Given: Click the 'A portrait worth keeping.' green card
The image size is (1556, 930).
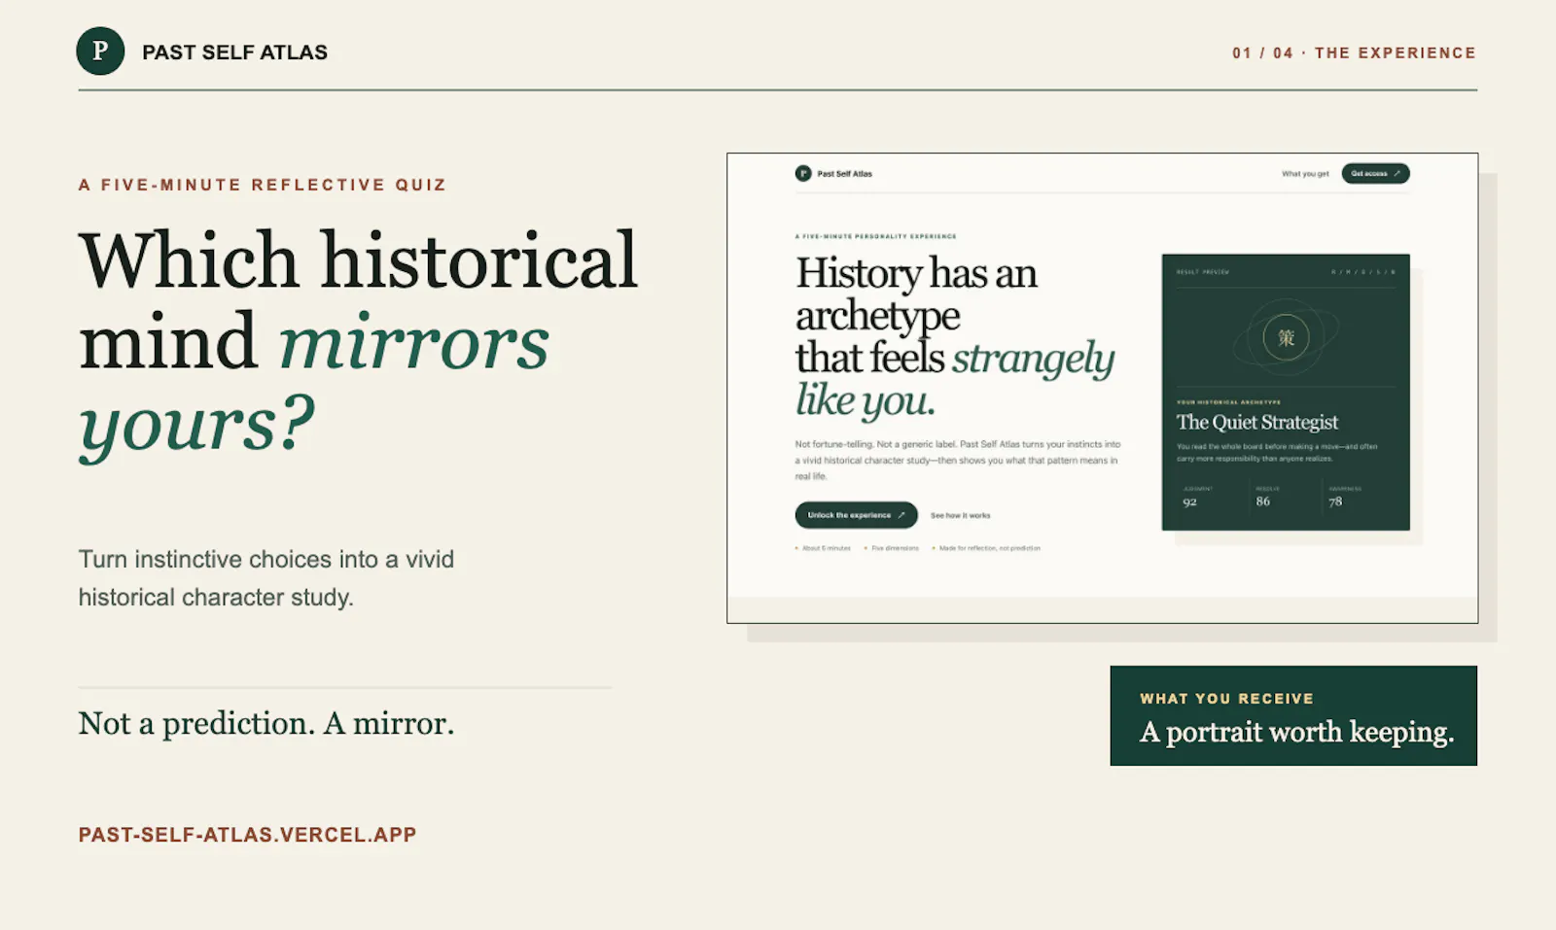Looking at the screenshot, I should point(1293,715).
